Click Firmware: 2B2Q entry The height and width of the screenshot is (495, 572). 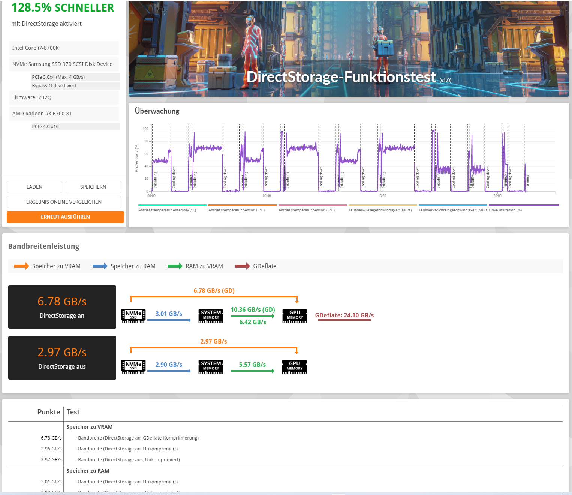[64, 97]
